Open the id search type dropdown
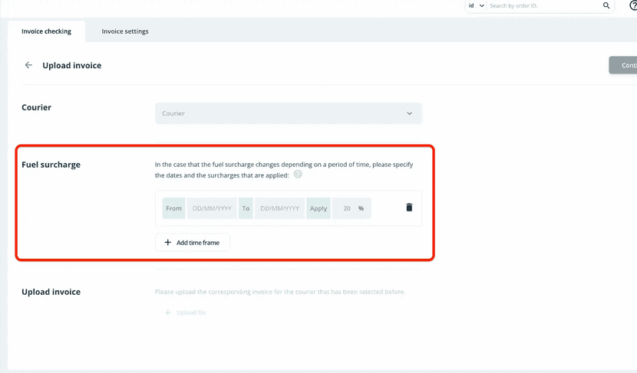The height and width of the screenshot is (373, 637). (x=476, y=6)
